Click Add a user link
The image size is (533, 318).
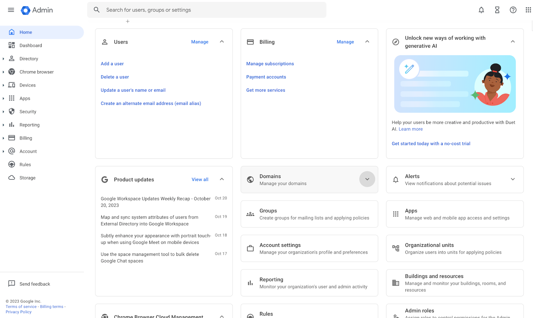[x=112, y=64]
